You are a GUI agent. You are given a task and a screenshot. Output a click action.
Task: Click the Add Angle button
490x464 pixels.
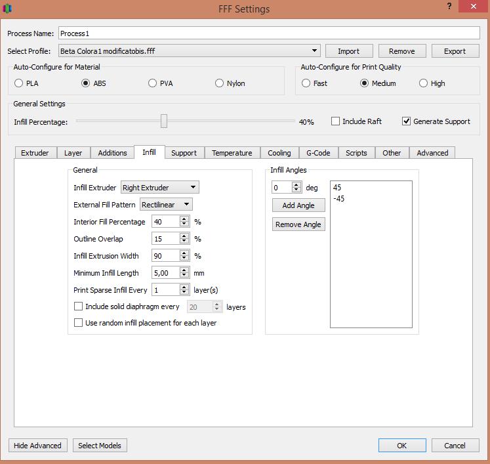(298, 205)
